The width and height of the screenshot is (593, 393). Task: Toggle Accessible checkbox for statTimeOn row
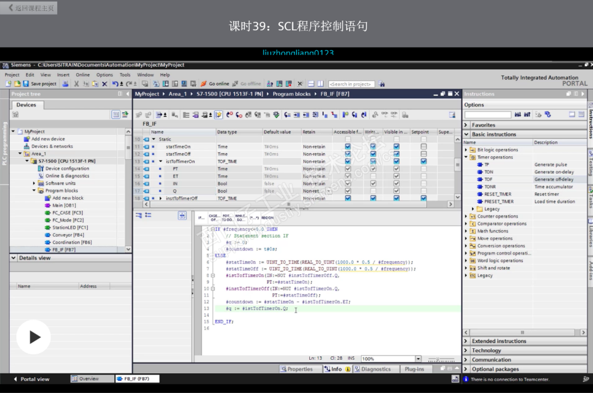pyautogui.click(x=347, y=146)
